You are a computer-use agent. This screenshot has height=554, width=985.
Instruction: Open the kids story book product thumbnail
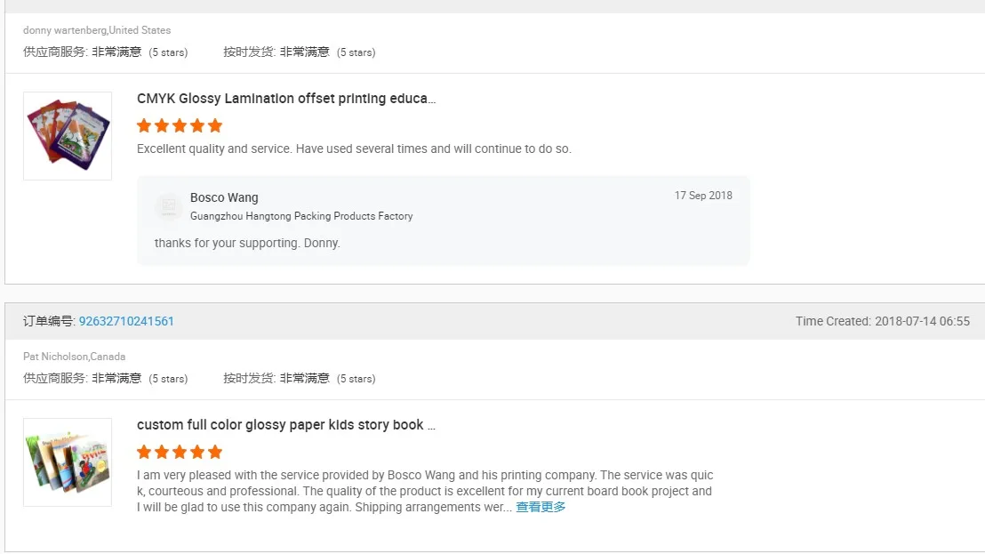coord(68,462)
